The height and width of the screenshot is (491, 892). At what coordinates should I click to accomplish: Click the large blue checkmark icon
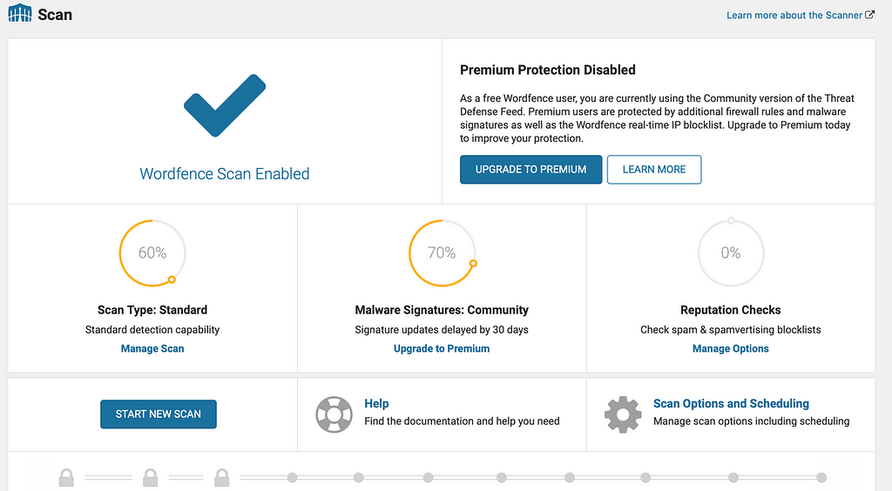pyautogui.click(x=224, y=105)
